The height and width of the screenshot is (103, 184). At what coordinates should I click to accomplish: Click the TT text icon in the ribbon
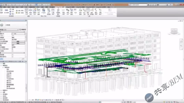(75, 10)
